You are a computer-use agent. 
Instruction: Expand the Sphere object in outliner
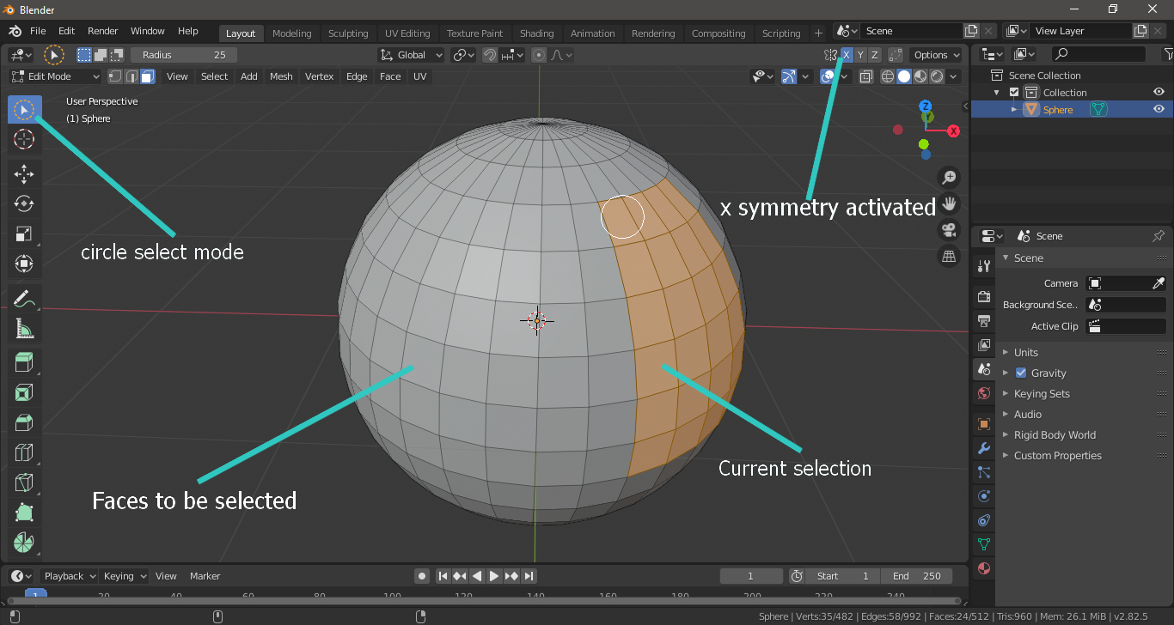point(1014,110)
